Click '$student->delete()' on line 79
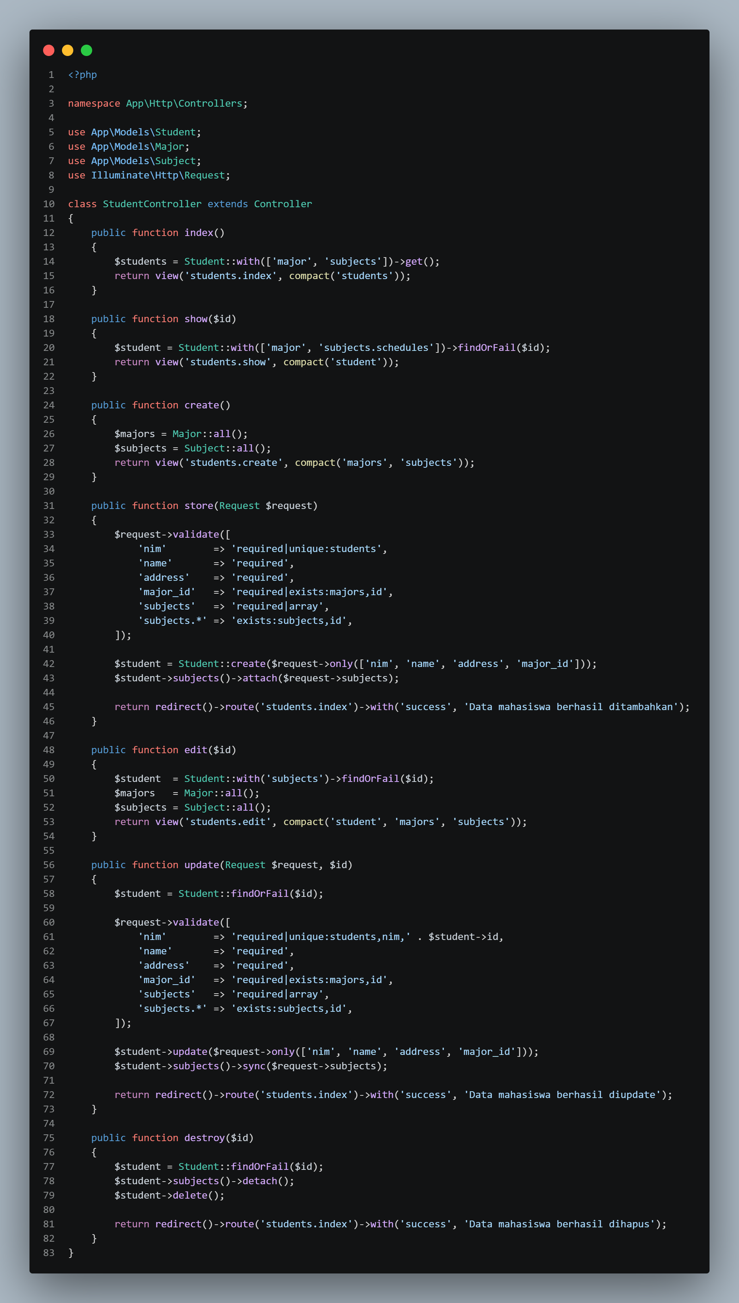 [167, 1195]
